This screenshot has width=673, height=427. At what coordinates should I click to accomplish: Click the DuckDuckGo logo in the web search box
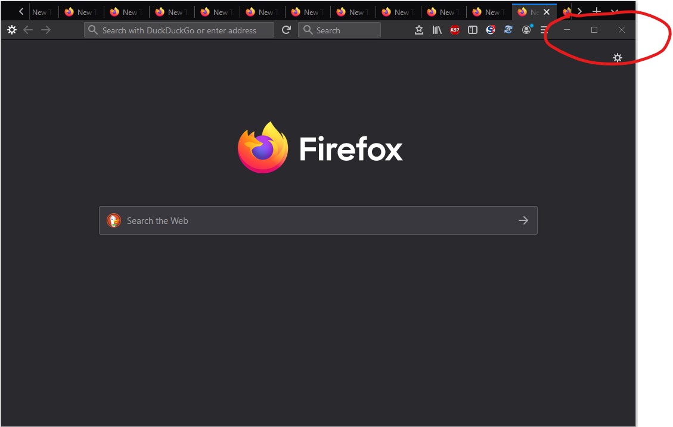coord(114,220)
